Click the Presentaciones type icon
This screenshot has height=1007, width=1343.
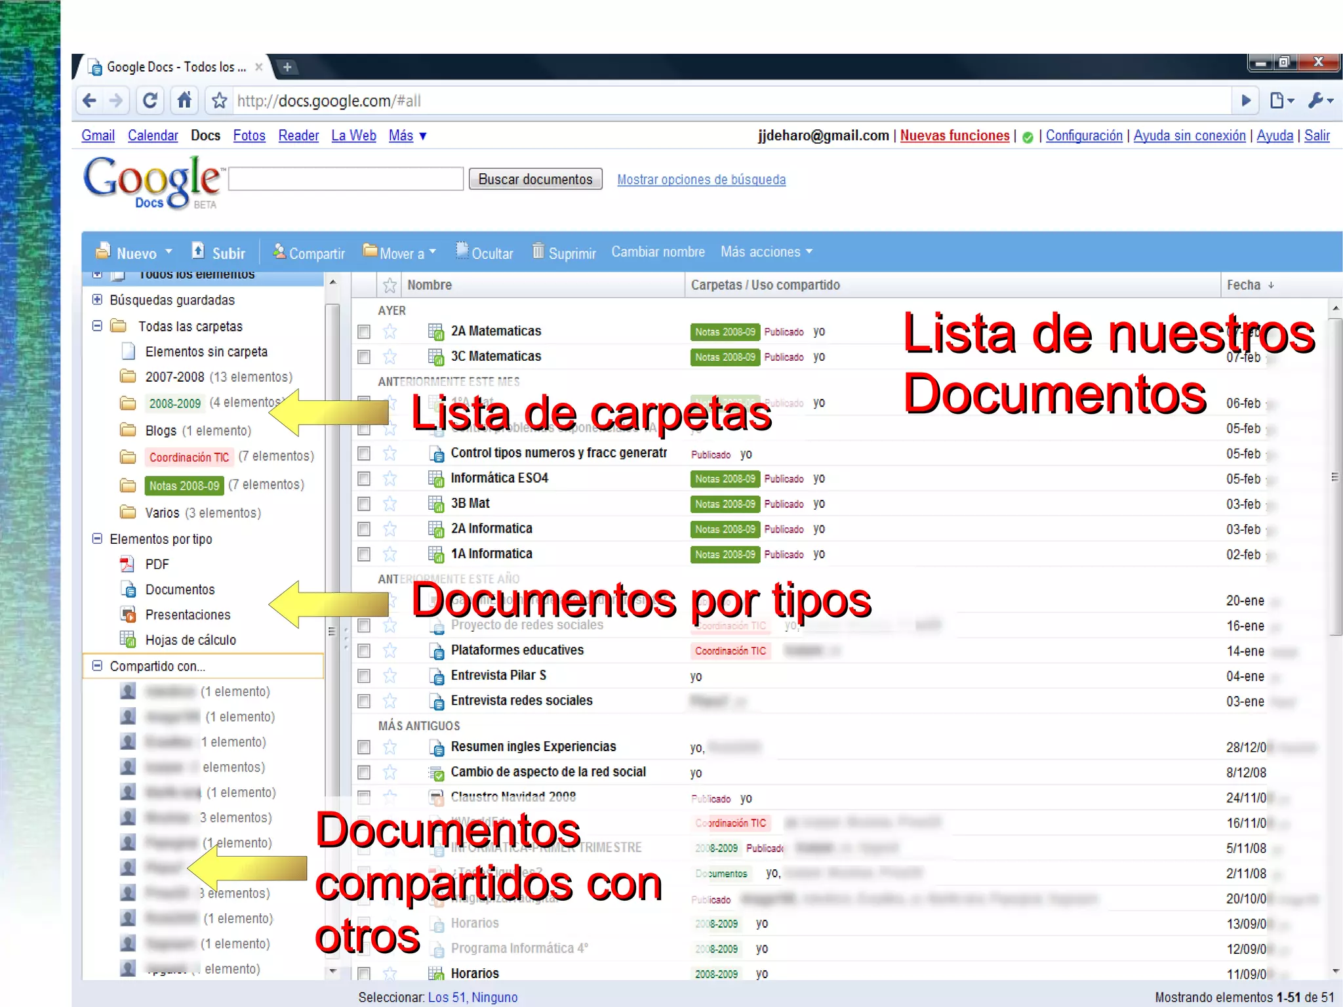[128, 615]
